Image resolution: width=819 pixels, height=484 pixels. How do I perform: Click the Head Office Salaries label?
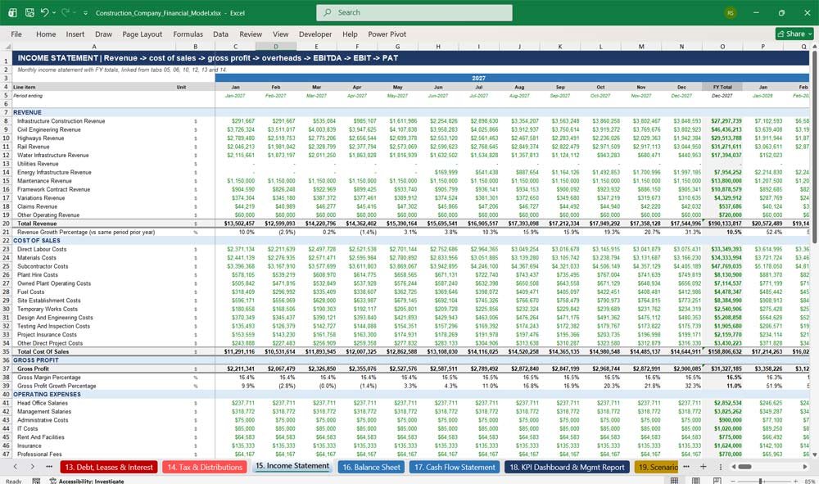pos(43,403)
